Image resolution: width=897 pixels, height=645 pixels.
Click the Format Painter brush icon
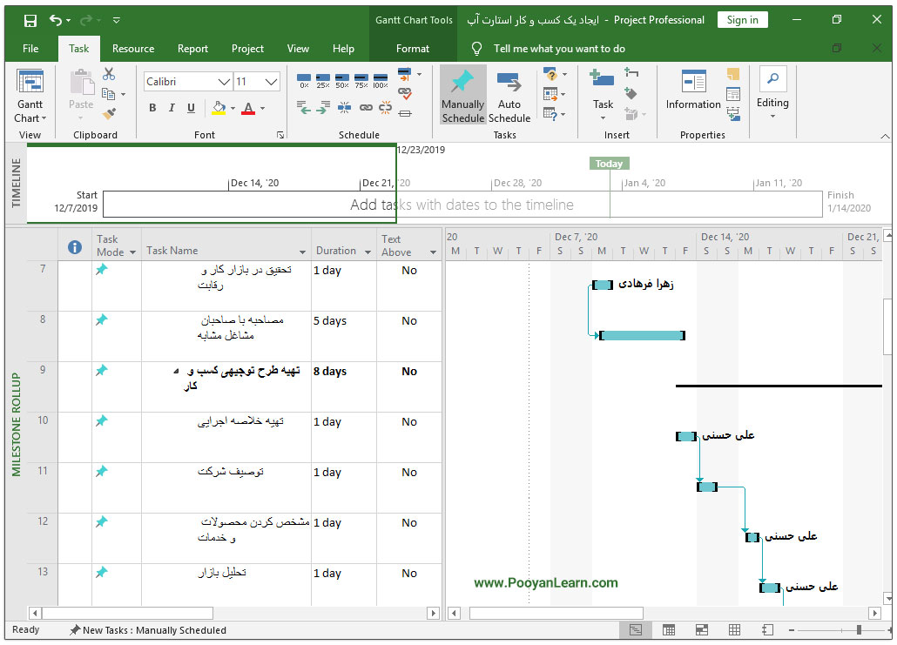coord(109,112)
